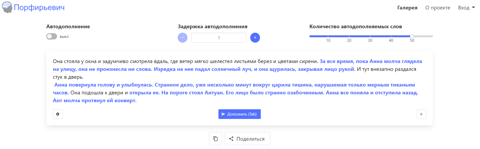Click the 'выкл' toggle label
Image resolution: width=480 pixels, height=149 pixels.
point(64,37)
